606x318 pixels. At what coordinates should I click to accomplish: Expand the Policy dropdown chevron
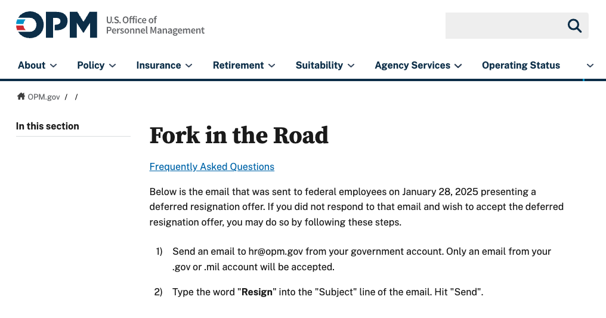click(113, 66)
